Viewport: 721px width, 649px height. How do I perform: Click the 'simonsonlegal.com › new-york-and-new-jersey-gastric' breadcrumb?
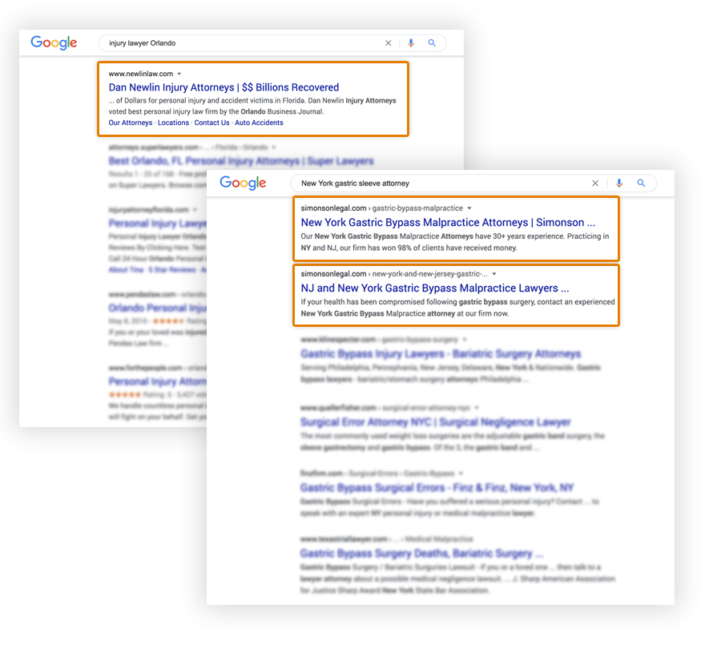[394, 274]
